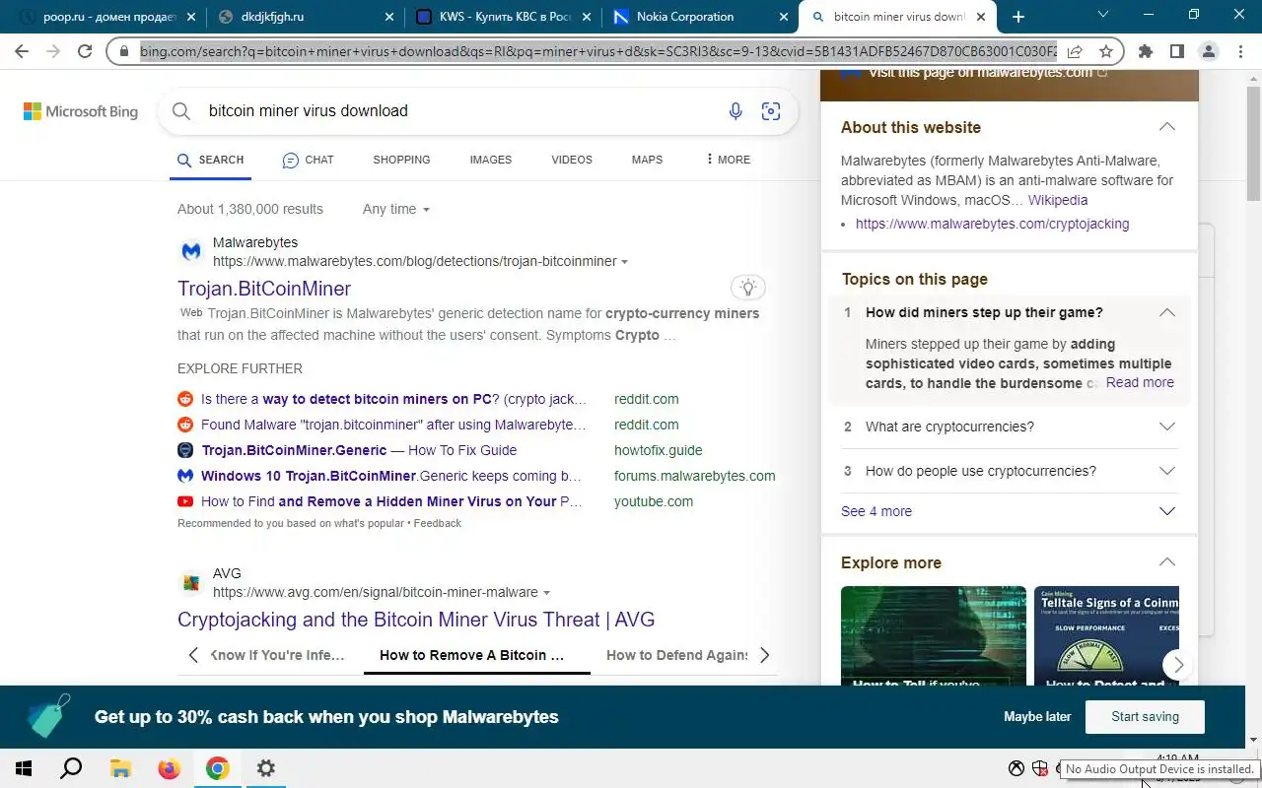Click Maybe later on cash back banner
The height and width of the screenshot is (788, 1262).
[x=1037, y=717]
